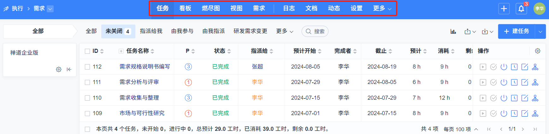Click the 执行 breadcrumb link

pos(17,8)
